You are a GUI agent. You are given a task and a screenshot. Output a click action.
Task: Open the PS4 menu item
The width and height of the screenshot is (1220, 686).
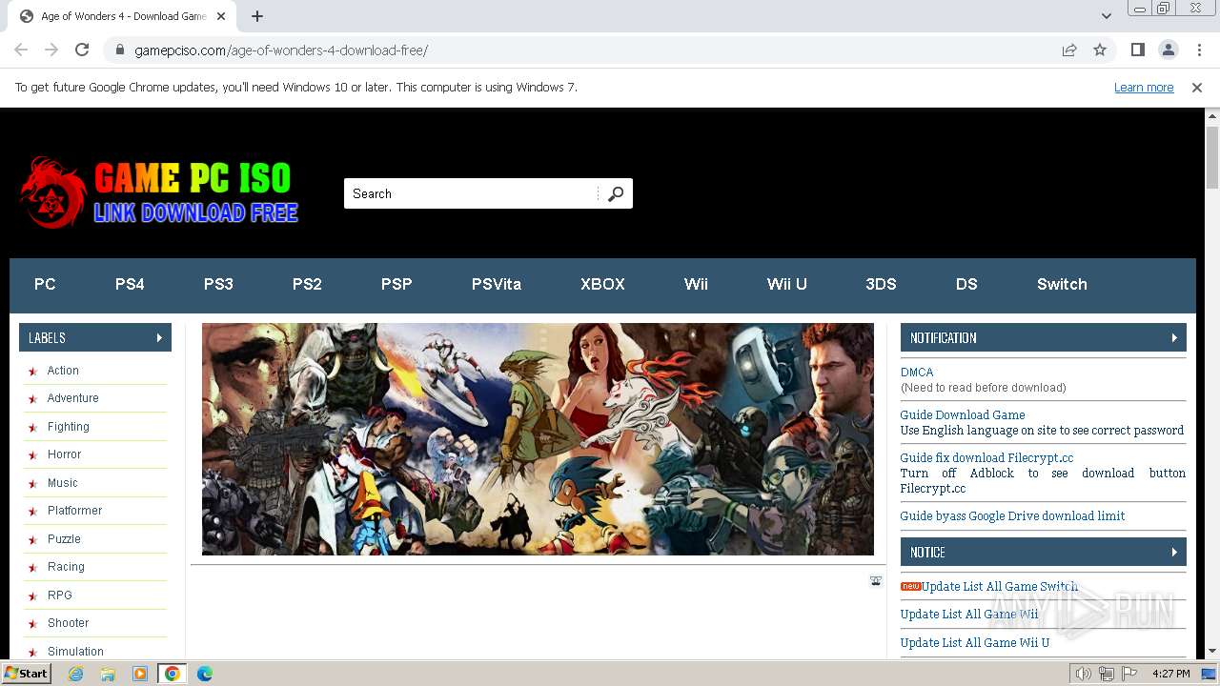130,284
